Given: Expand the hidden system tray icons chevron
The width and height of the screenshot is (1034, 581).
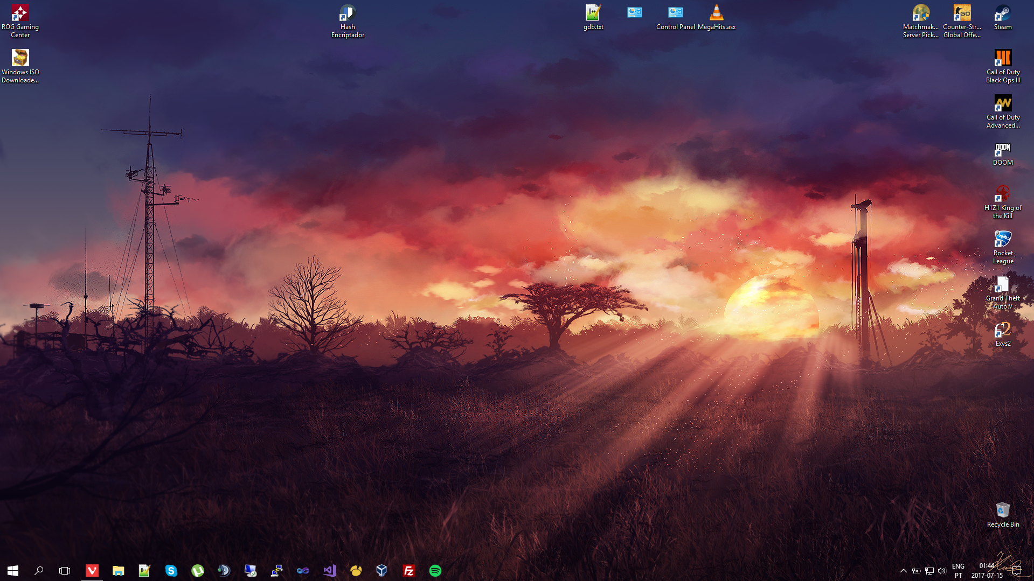Looking at the screenshot, I should (x=903, y=571).
